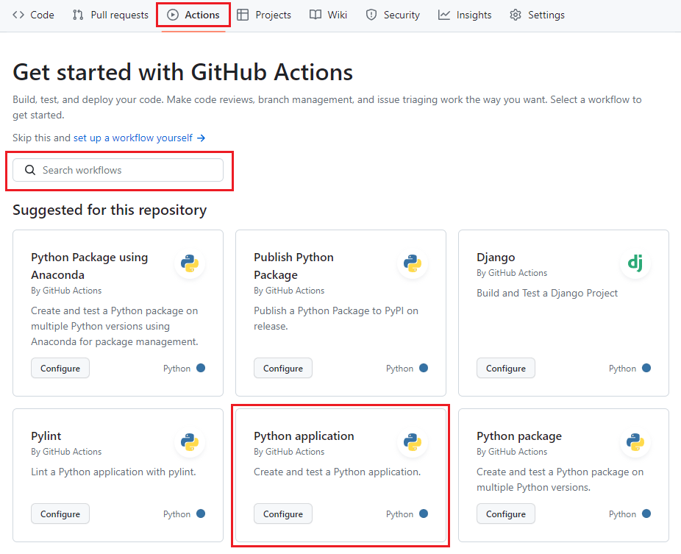Click inside the Search workflows field
This screenshot has height=554, width=681.
(x=118, y=170)
